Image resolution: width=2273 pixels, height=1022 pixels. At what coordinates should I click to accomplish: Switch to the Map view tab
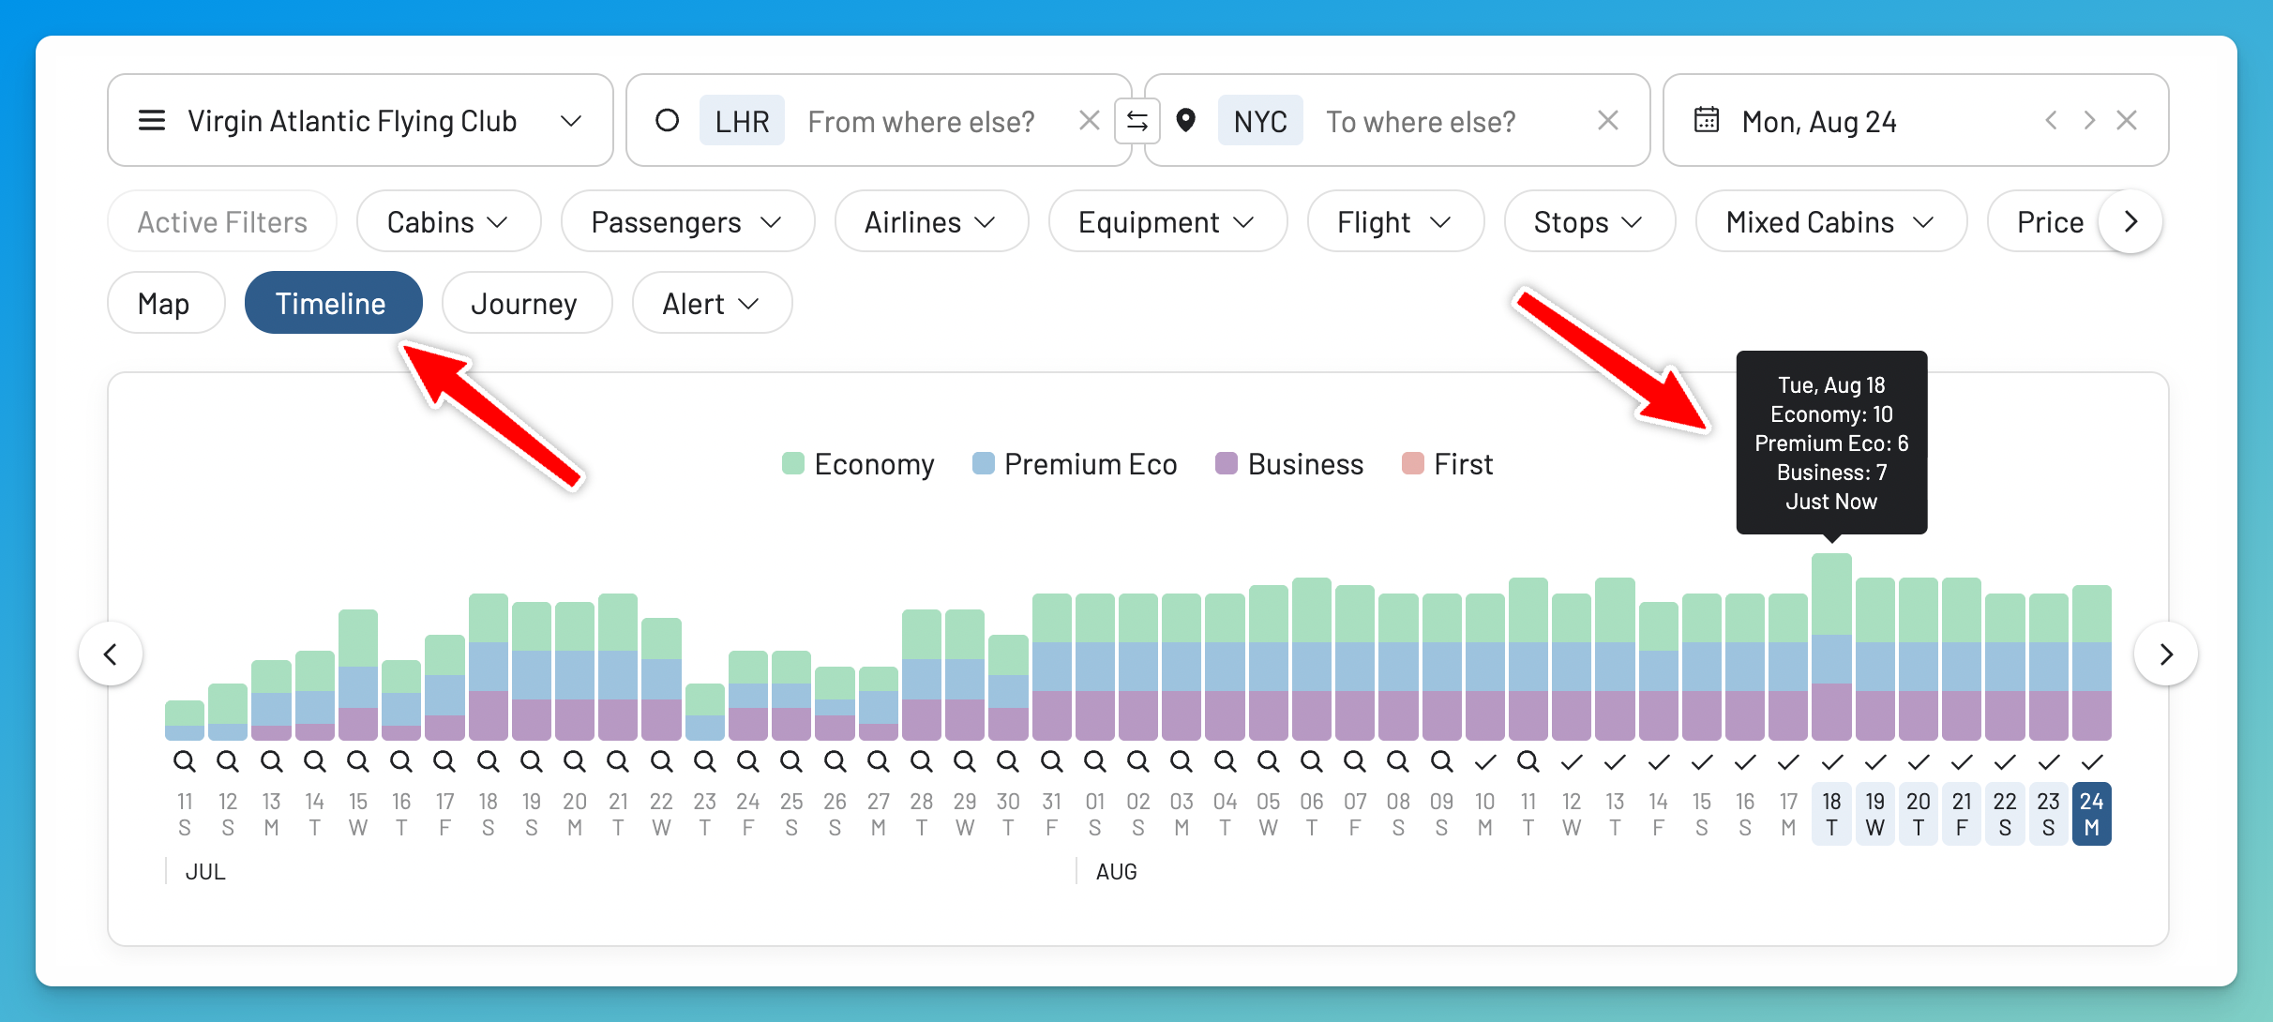tap(166, 303)
